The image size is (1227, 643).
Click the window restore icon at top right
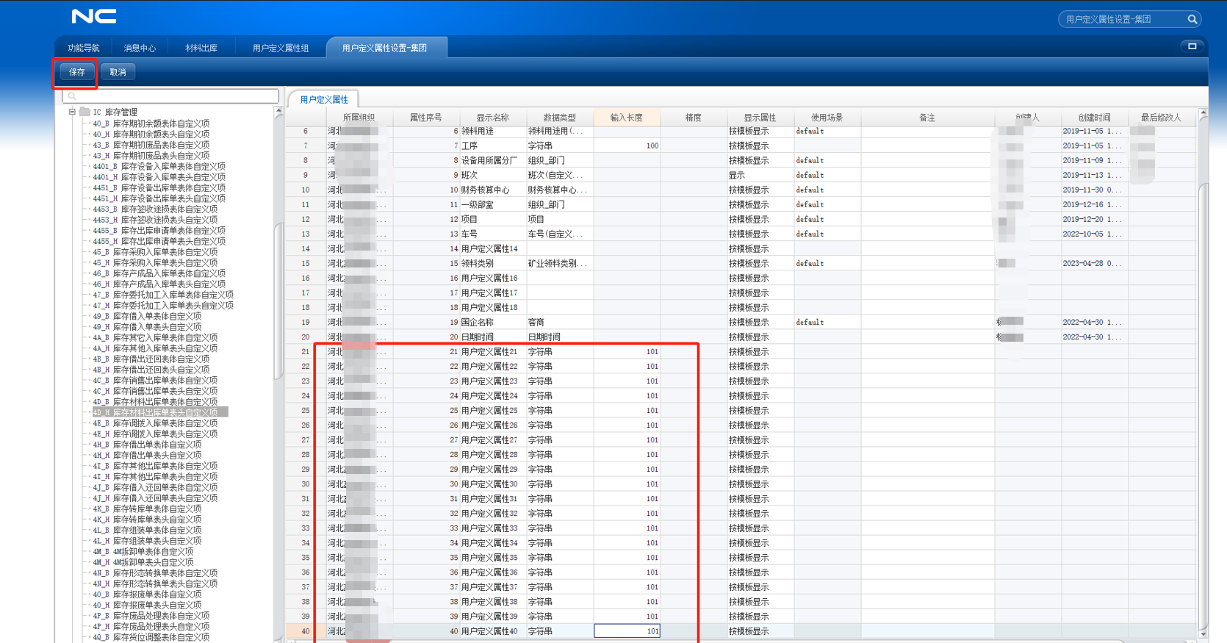point(1192,46)
